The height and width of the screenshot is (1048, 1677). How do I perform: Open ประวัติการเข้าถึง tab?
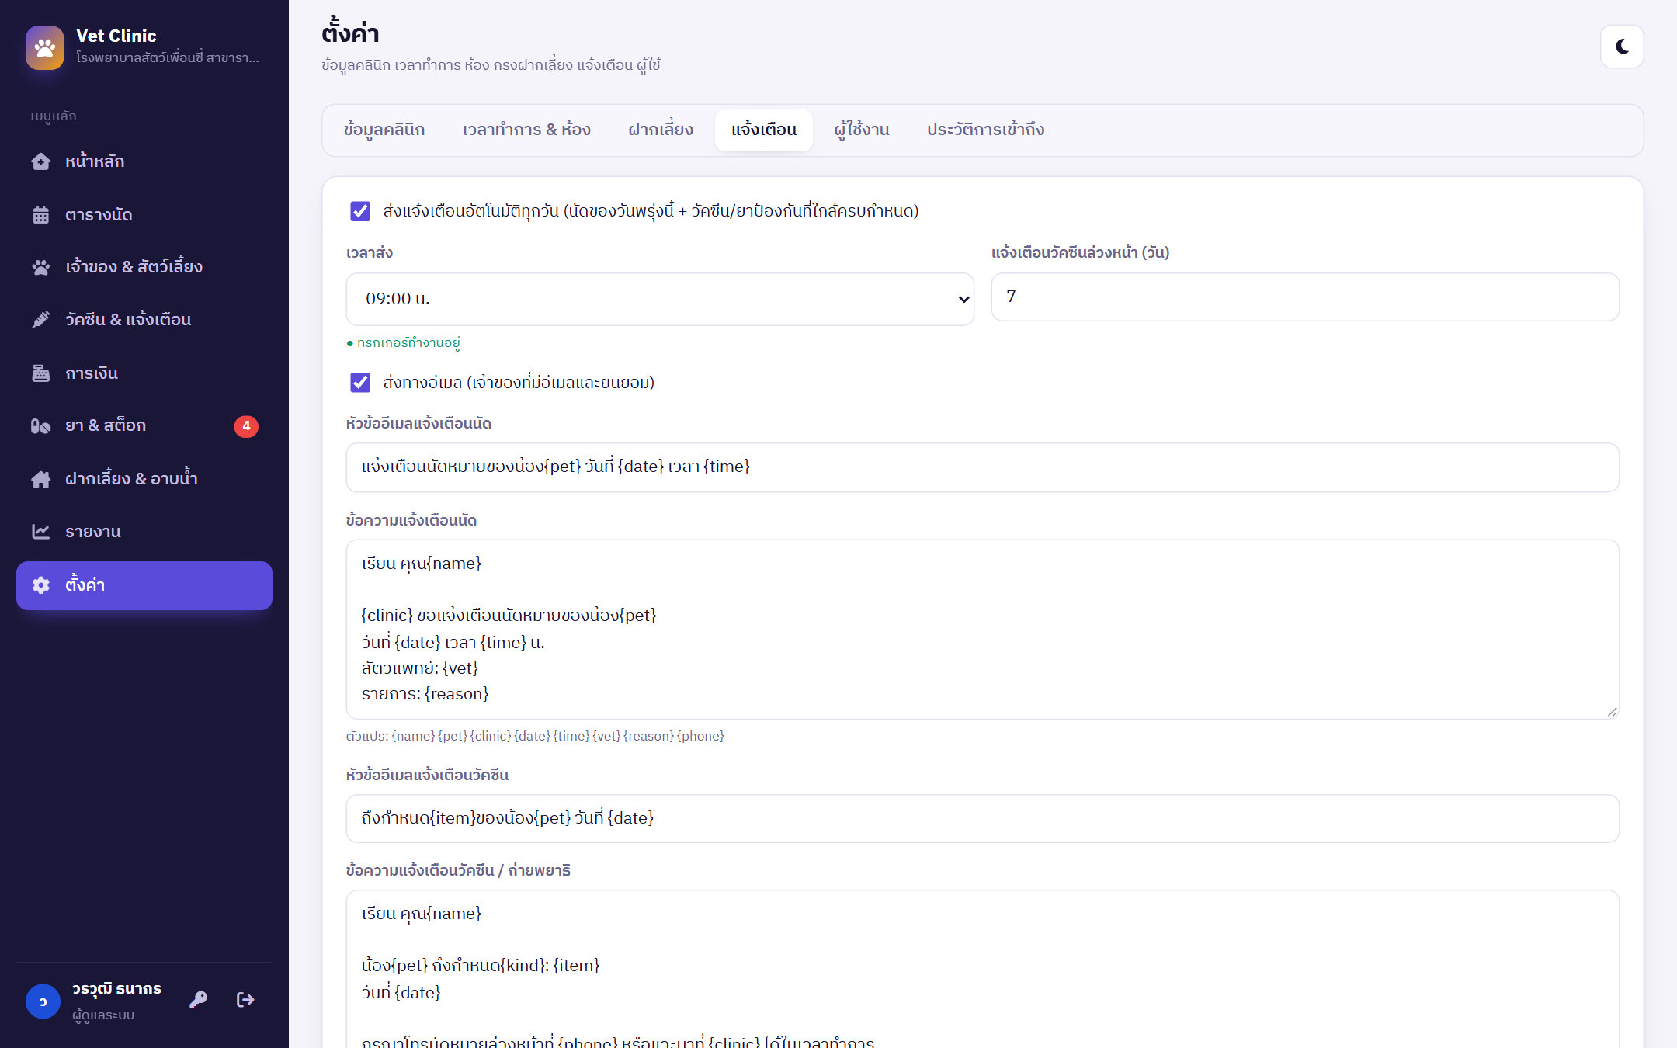(x=985, y=130)
